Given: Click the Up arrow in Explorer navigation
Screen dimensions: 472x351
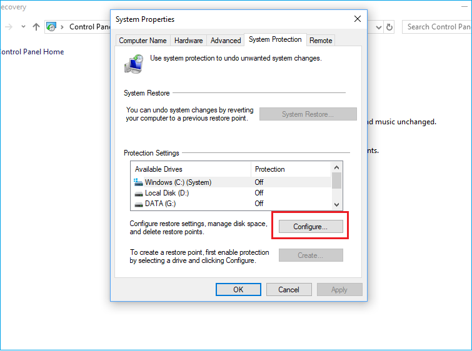Looking at the screenshot, I should (x=36, y=27).
